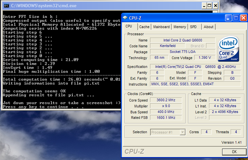
Task: Click the cmd.exe window title text
Action: coord(44,6)
